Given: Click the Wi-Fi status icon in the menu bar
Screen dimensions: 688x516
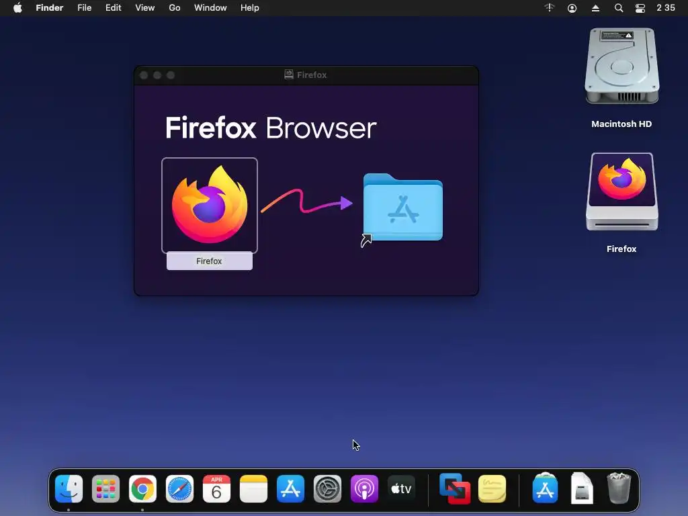Looking at the screenshot, I should point(550,8).
